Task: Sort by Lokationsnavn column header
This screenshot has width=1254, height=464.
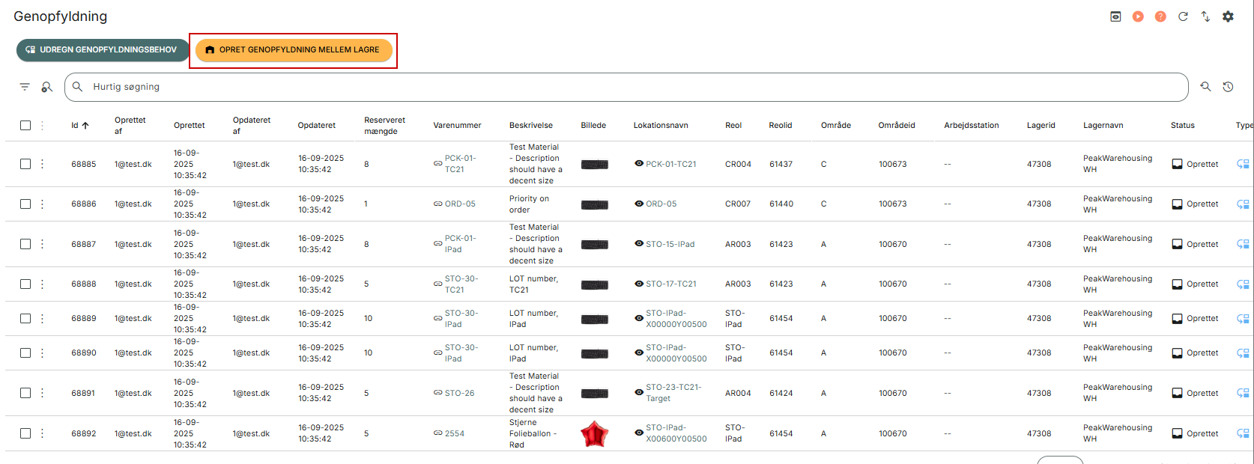Action: coord(661,126)
